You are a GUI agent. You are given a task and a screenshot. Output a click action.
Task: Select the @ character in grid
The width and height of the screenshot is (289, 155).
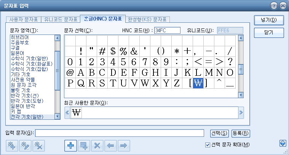click(70, 72)
